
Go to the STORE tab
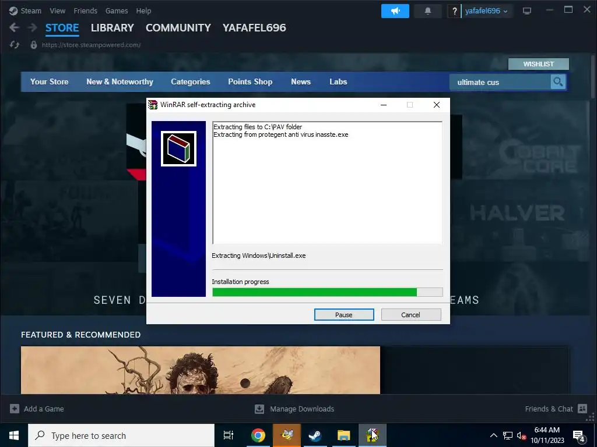click(62, 28)
